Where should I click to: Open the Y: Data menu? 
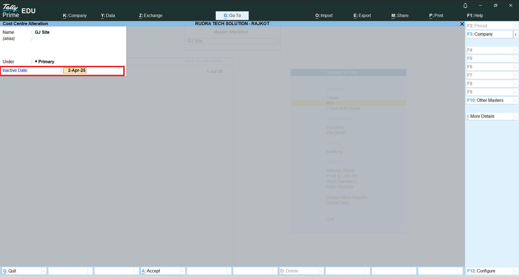(108, 16)
